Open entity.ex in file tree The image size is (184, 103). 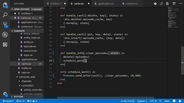point(28,42)
